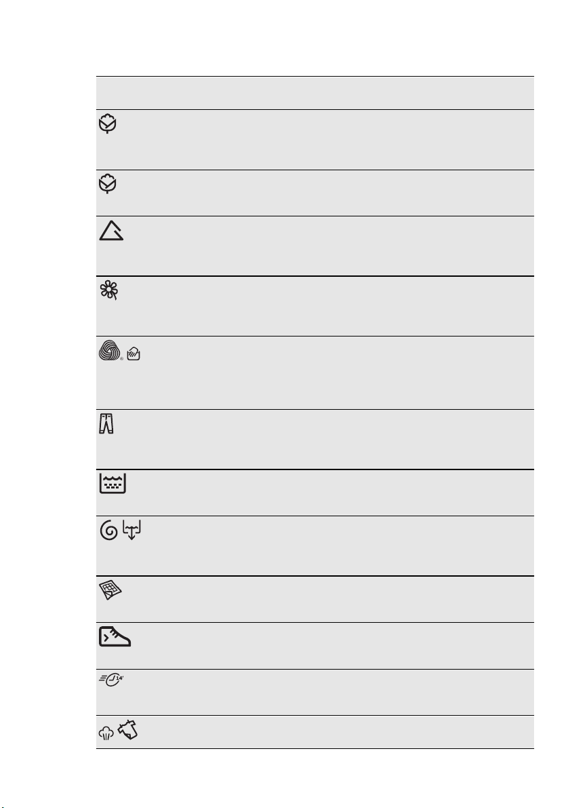
Task: Select the drain tub with down arrow icon
Action: (x=131, y=531)
